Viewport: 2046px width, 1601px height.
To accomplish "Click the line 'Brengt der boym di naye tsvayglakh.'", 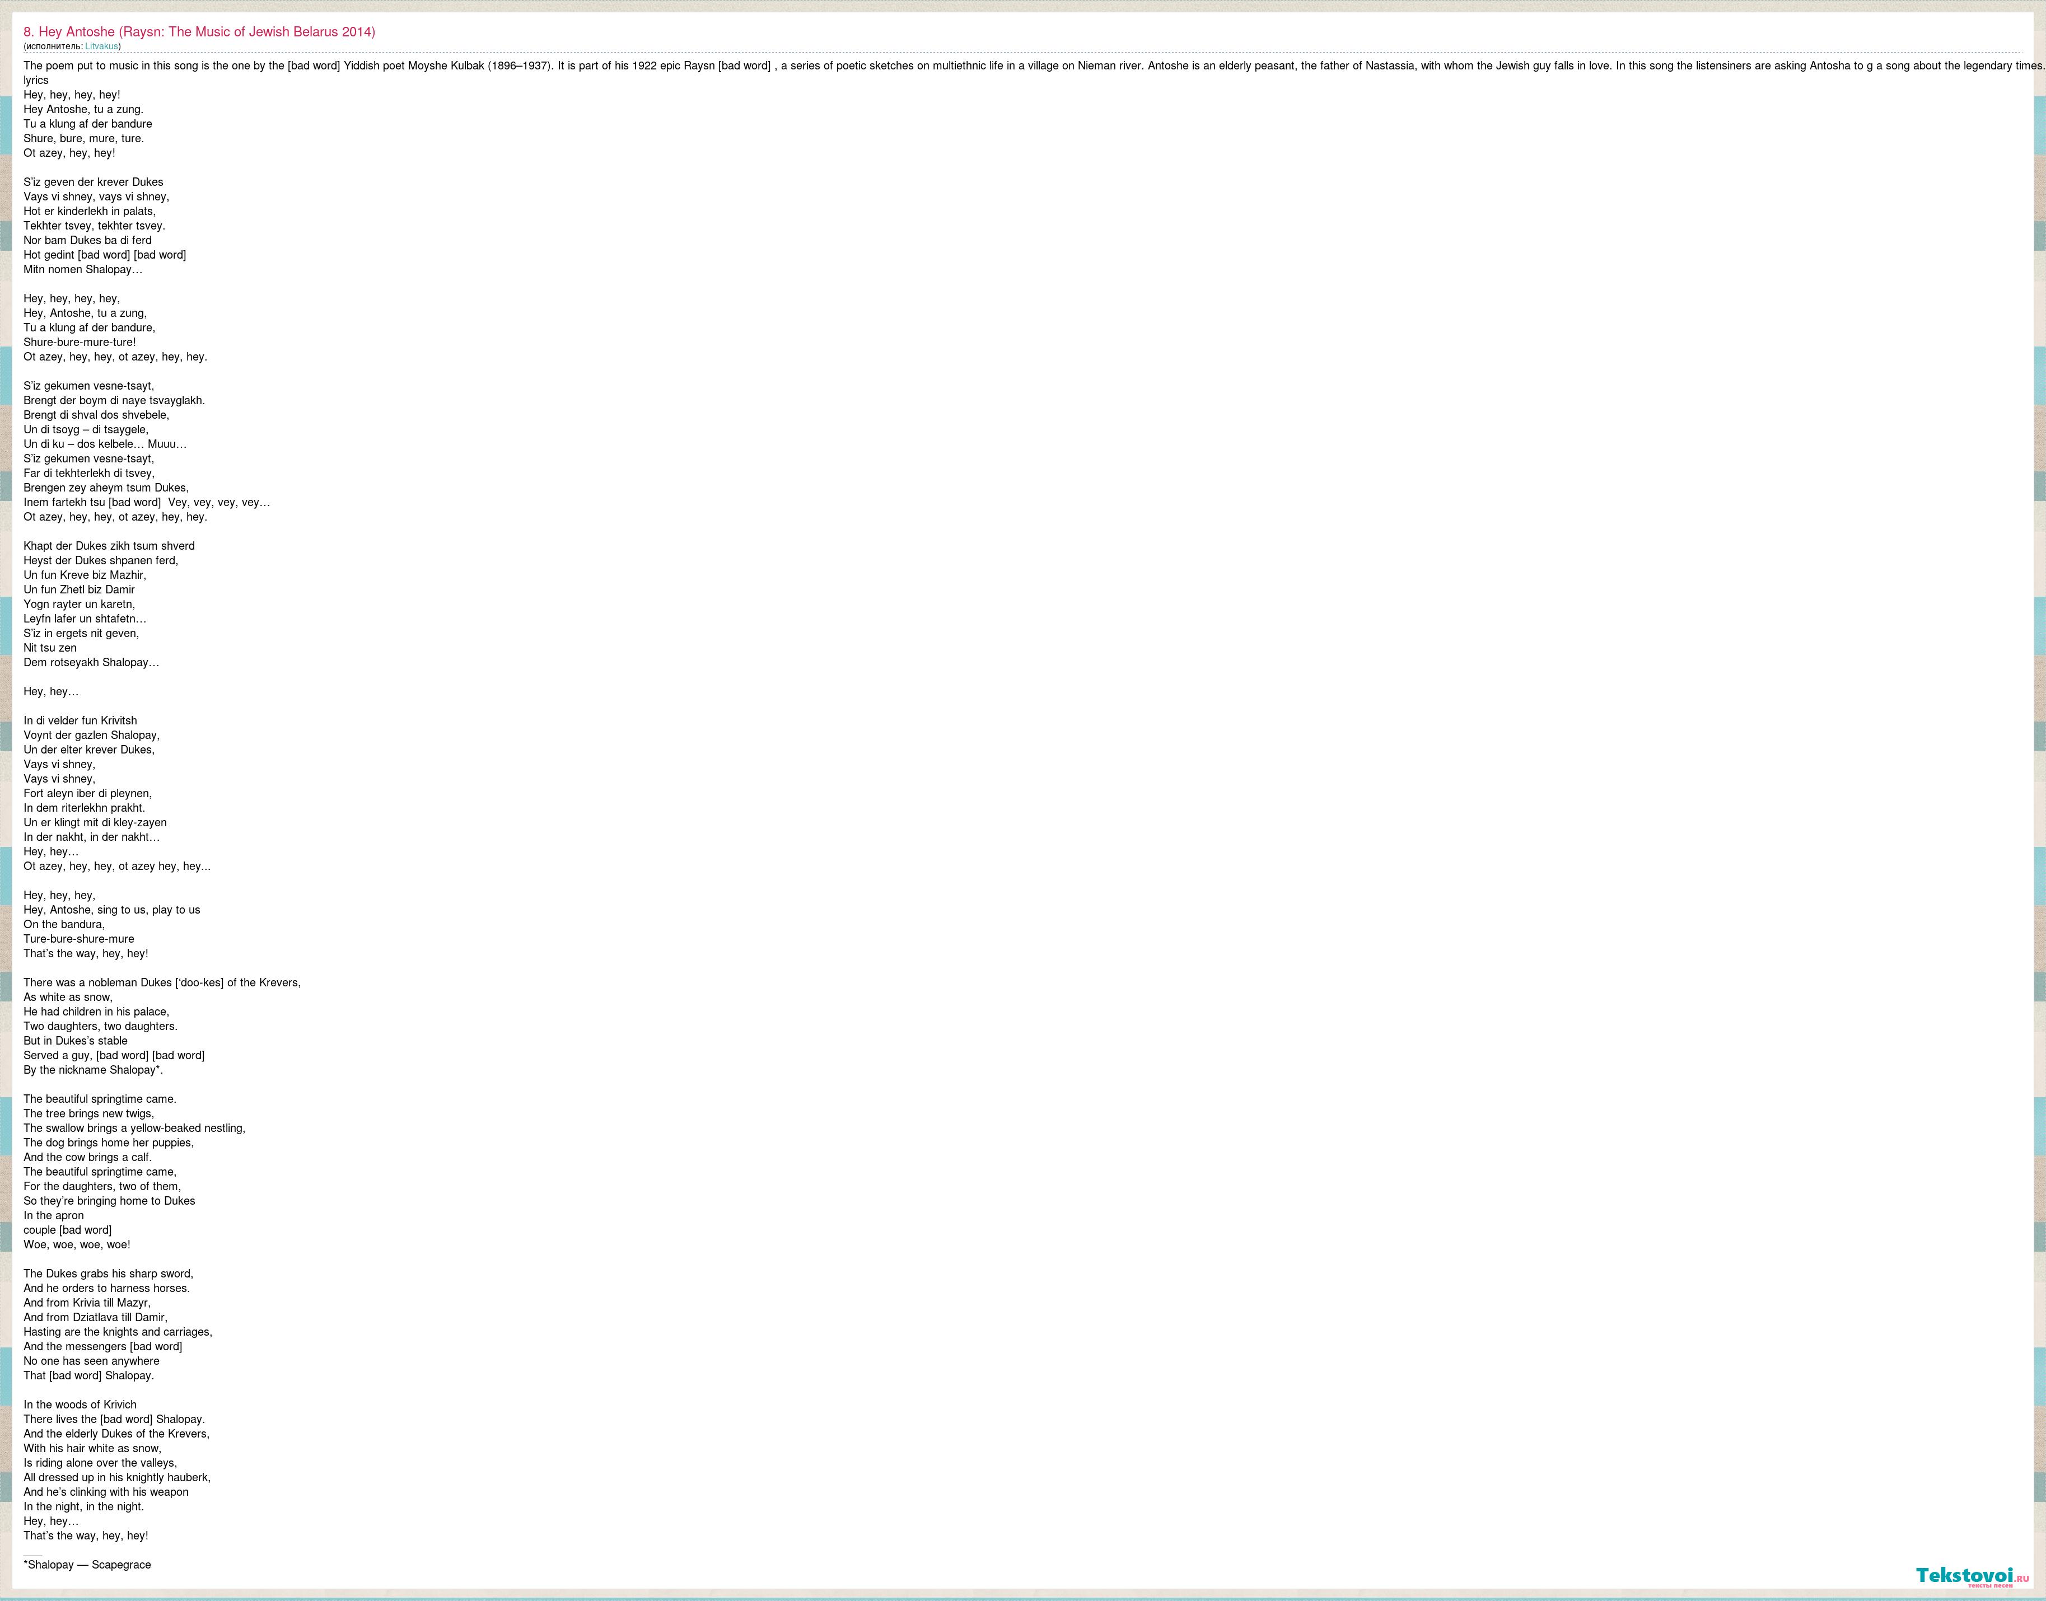I will tap(114, 400).
